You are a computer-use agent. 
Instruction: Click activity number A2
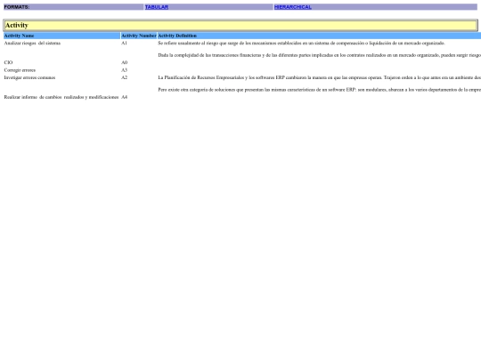pyautogui.click(x=124, y=77)
